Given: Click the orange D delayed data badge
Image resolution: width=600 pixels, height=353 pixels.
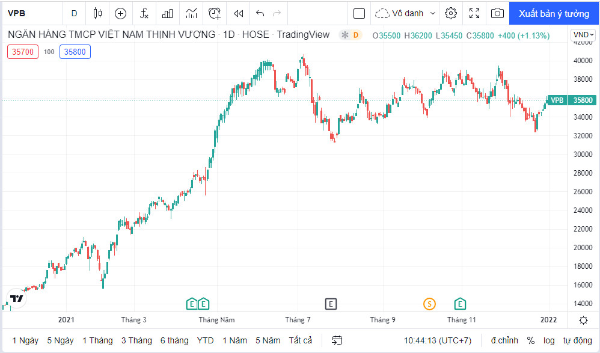Looking at the screenshot, I should pos(356,35).
